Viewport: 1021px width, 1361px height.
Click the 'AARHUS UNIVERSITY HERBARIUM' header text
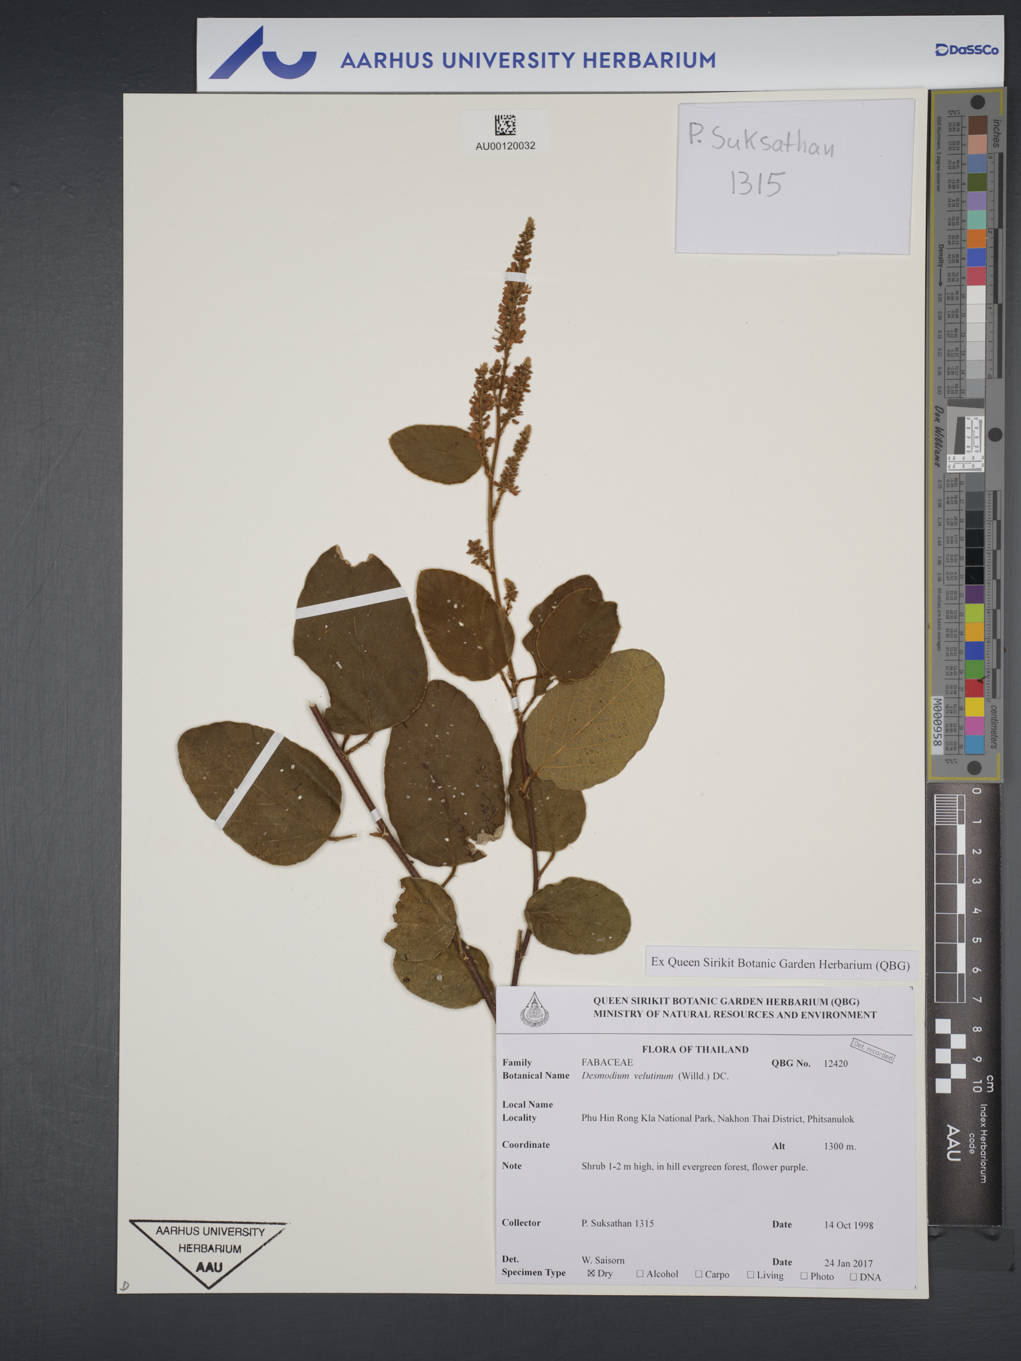528,61
